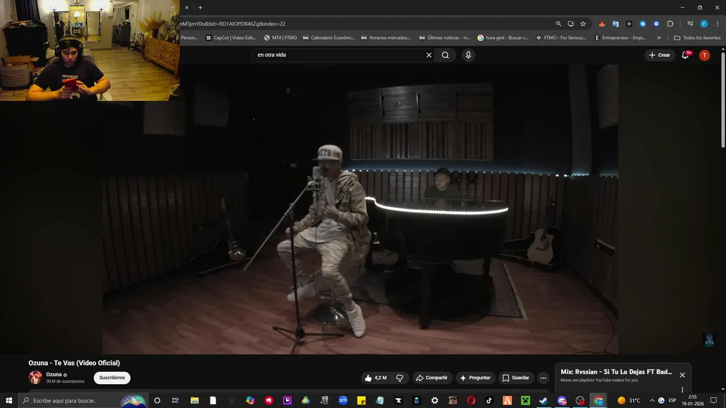The height and width of the screenshot is (408, 726).
Task: Click install app icon in address bar
Action: tap(571, 24)
